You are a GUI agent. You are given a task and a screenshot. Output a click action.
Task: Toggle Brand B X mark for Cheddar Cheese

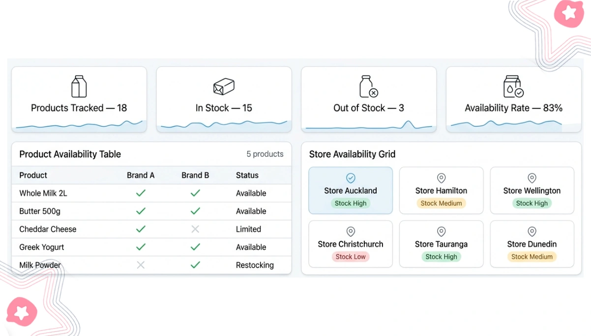pos(195,229)
